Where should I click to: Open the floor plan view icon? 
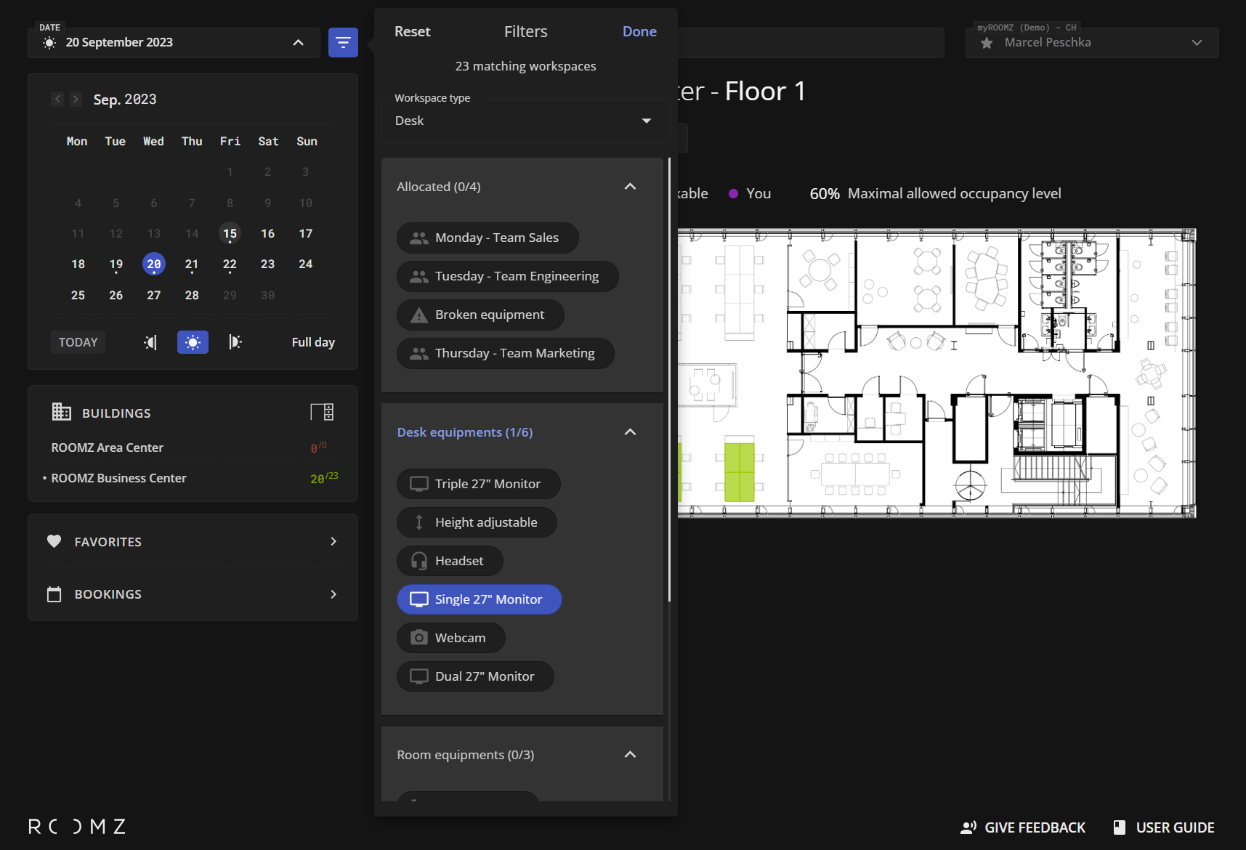322,413
